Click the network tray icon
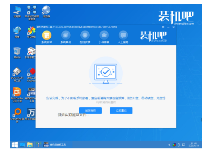The image size is (216, 152). click(x=183, y=145)
